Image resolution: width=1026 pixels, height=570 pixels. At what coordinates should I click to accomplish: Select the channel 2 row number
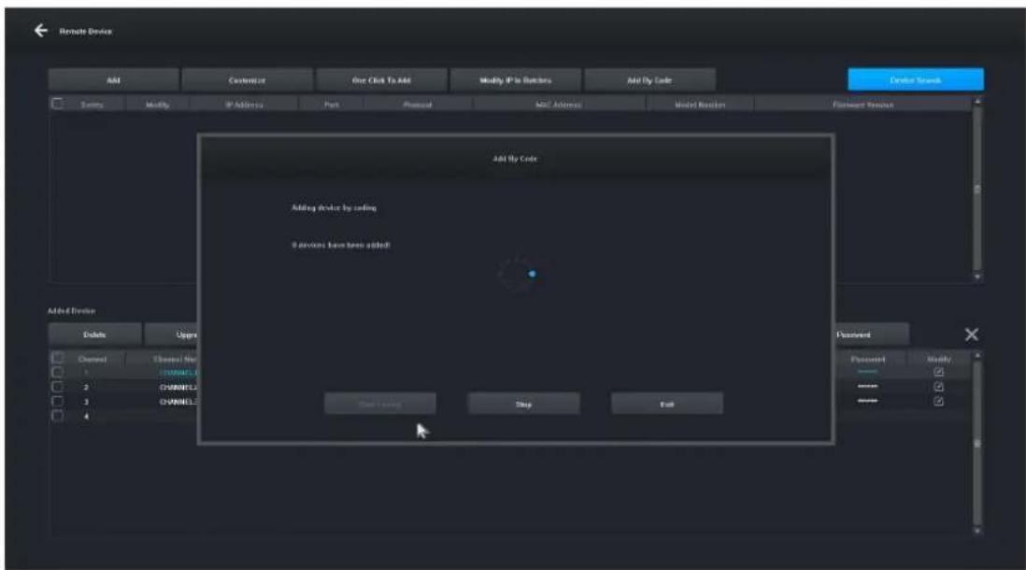click(x=86, y=387)
